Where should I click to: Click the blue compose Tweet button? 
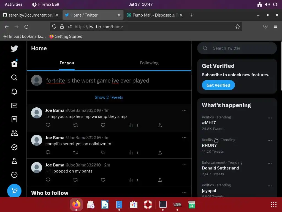tap(14, 190)
